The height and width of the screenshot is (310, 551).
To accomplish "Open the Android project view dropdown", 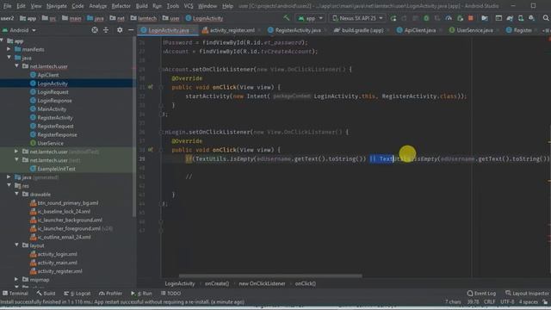I will [19, 30].
